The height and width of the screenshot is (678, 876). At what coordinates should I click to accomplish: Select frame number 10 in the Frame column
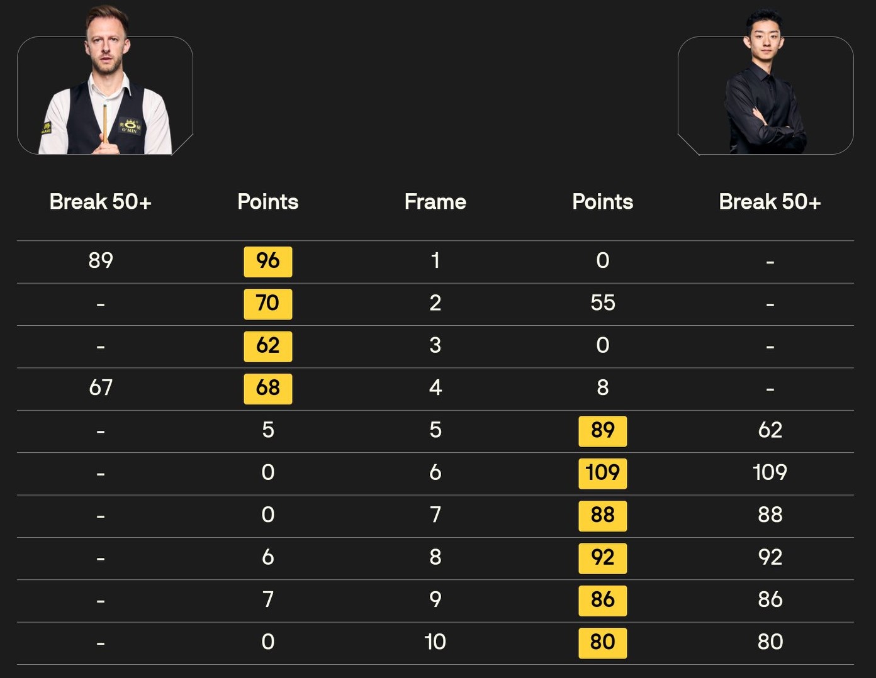(435, 642)
